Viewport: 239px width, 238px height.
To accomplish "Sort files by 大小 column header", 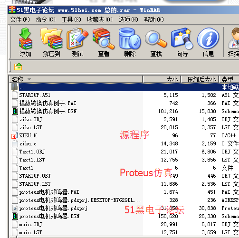I will pyautogui.click(x=162, y=79).
